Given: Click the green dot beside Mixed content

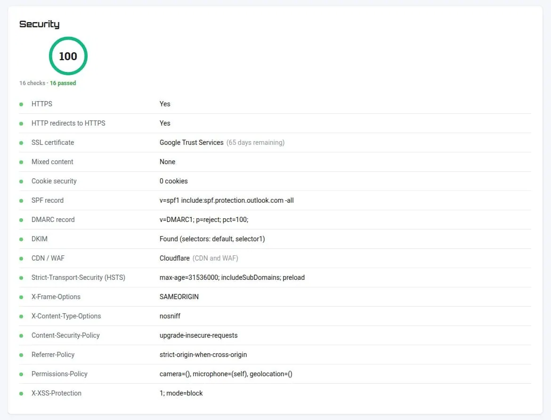Looking at the screenshot, I should pos(21,162).
